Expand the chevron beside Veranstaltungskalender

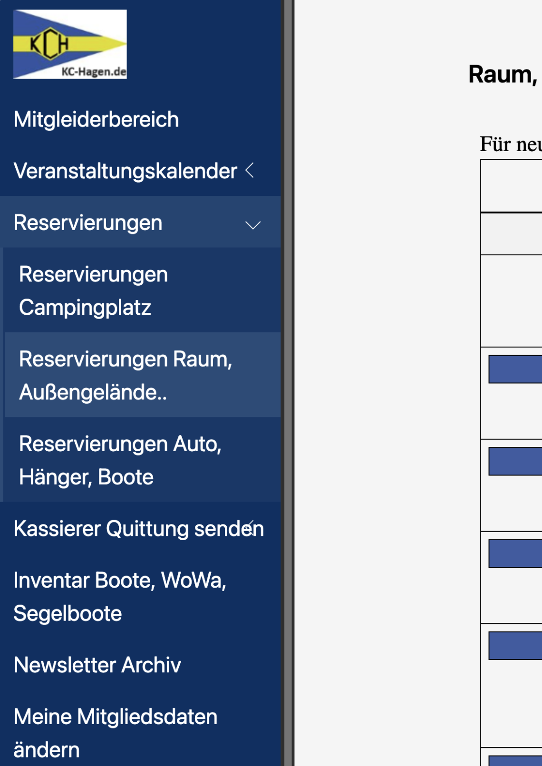tap(250, 170)
